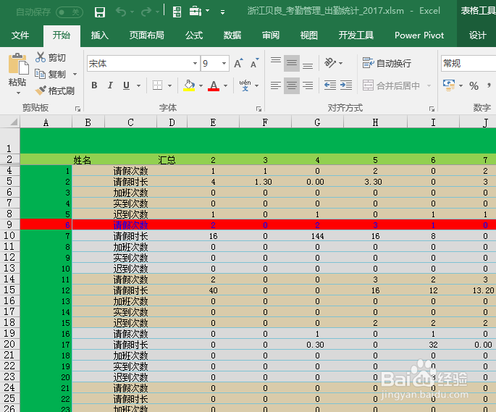Click the red row's 请假次数 cell
This screenshot has width=496, height=412.
130,225
